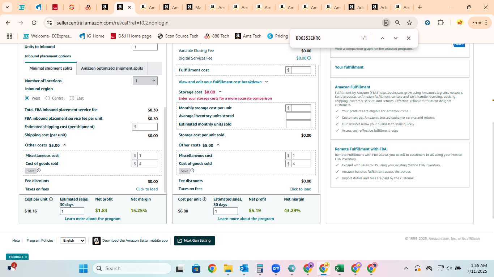The image size is (494, 277).
Task: Open the Windows Start menu
Action: coord(83,268)
